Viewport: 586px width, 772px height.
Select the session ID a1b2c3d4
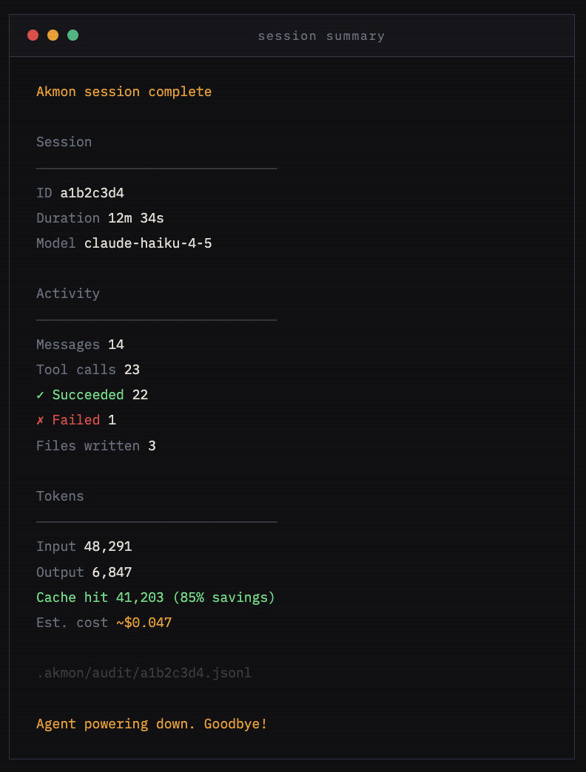pyautogui.click(x=92, y=193)
